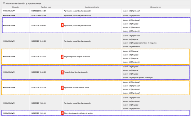Click 'Negación parcial del plan de acción'
Screen dimensions: 191x116
[77, 57]
